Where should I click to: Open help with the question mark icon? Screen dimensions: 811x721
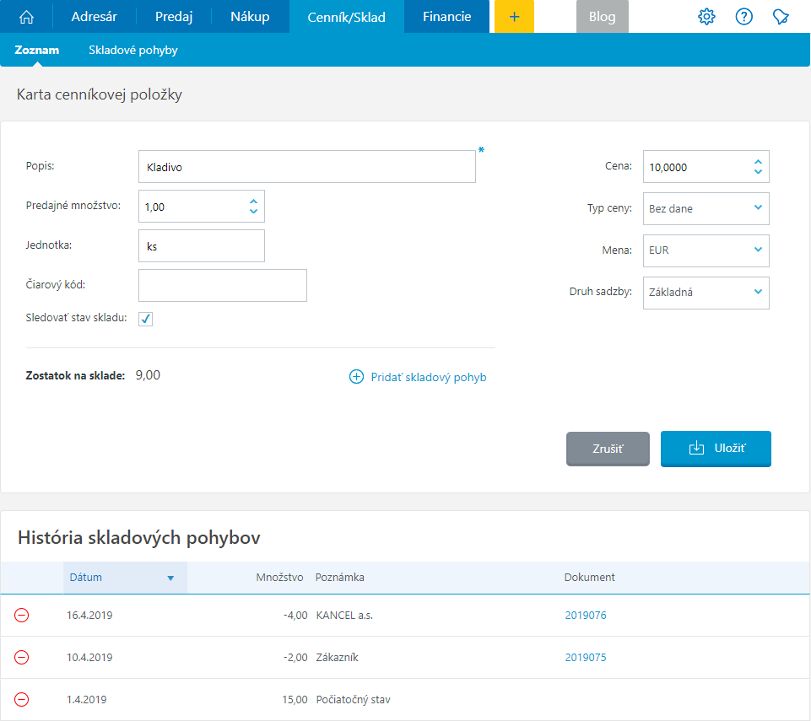click(x=743, y=17)
